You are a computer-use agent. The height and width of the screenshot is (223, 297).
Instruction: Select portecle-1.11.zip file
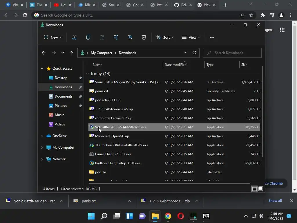point(174,100)
